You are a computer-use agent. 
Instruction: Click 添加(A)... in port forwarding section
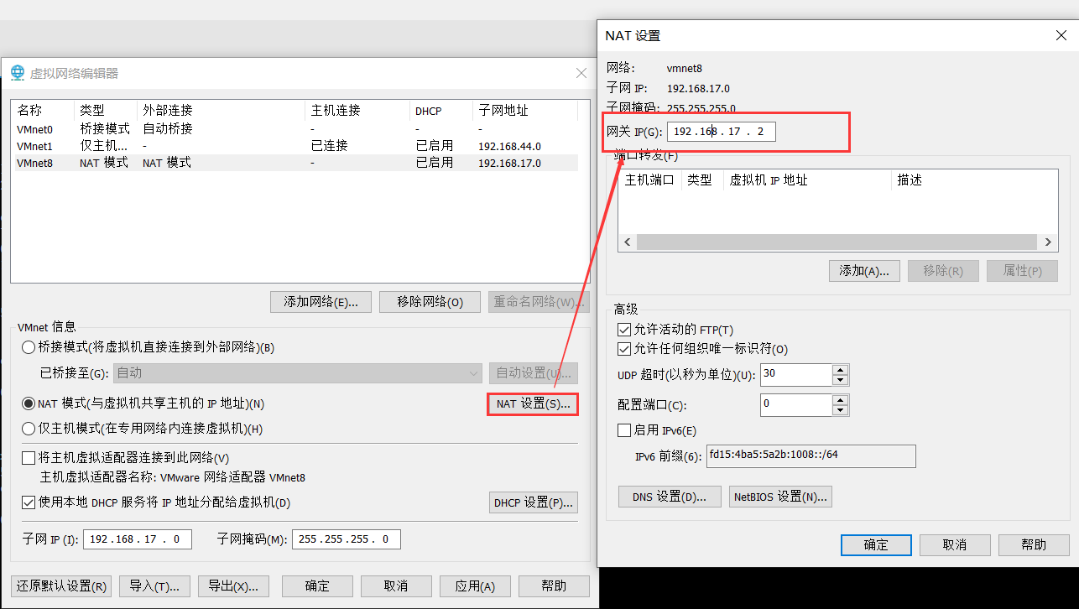pos(864,271)
